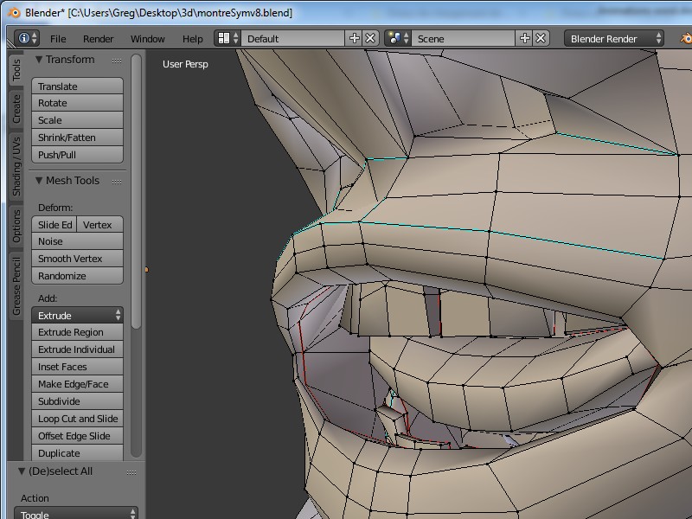Collapse the Transform panel
This screenshot has width=692, height=519.
(39, 59)
